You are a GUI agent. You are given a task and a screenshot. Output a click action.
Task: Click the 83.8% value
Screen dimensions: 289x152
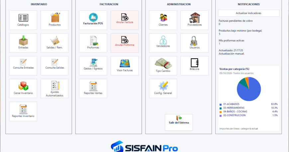274,104
